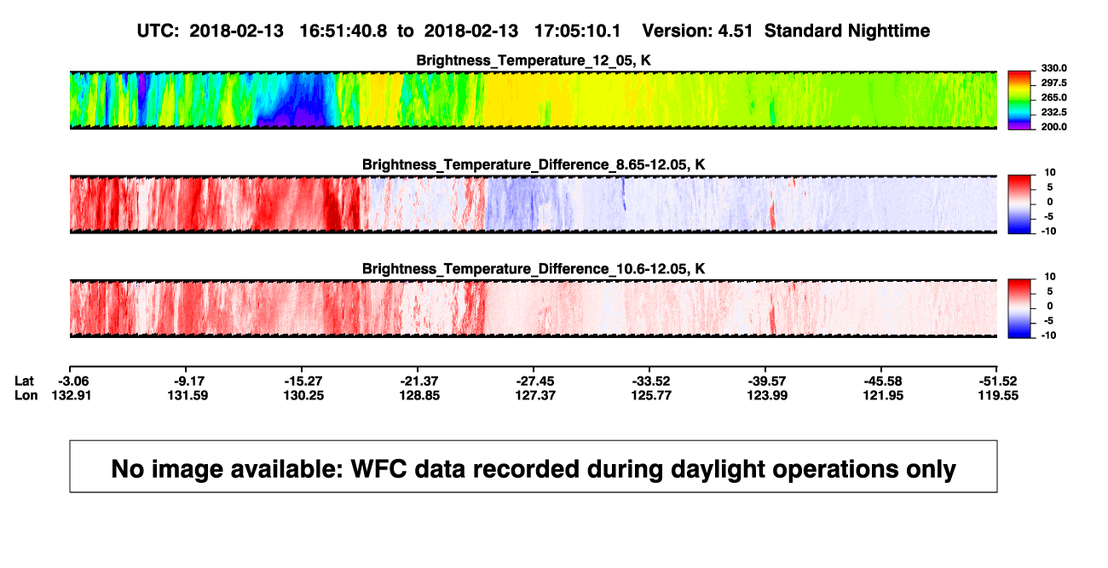Viewport: 1108px width, 568px height.
Task: Click the longitude value 132.91
Action: coord(70,395)
